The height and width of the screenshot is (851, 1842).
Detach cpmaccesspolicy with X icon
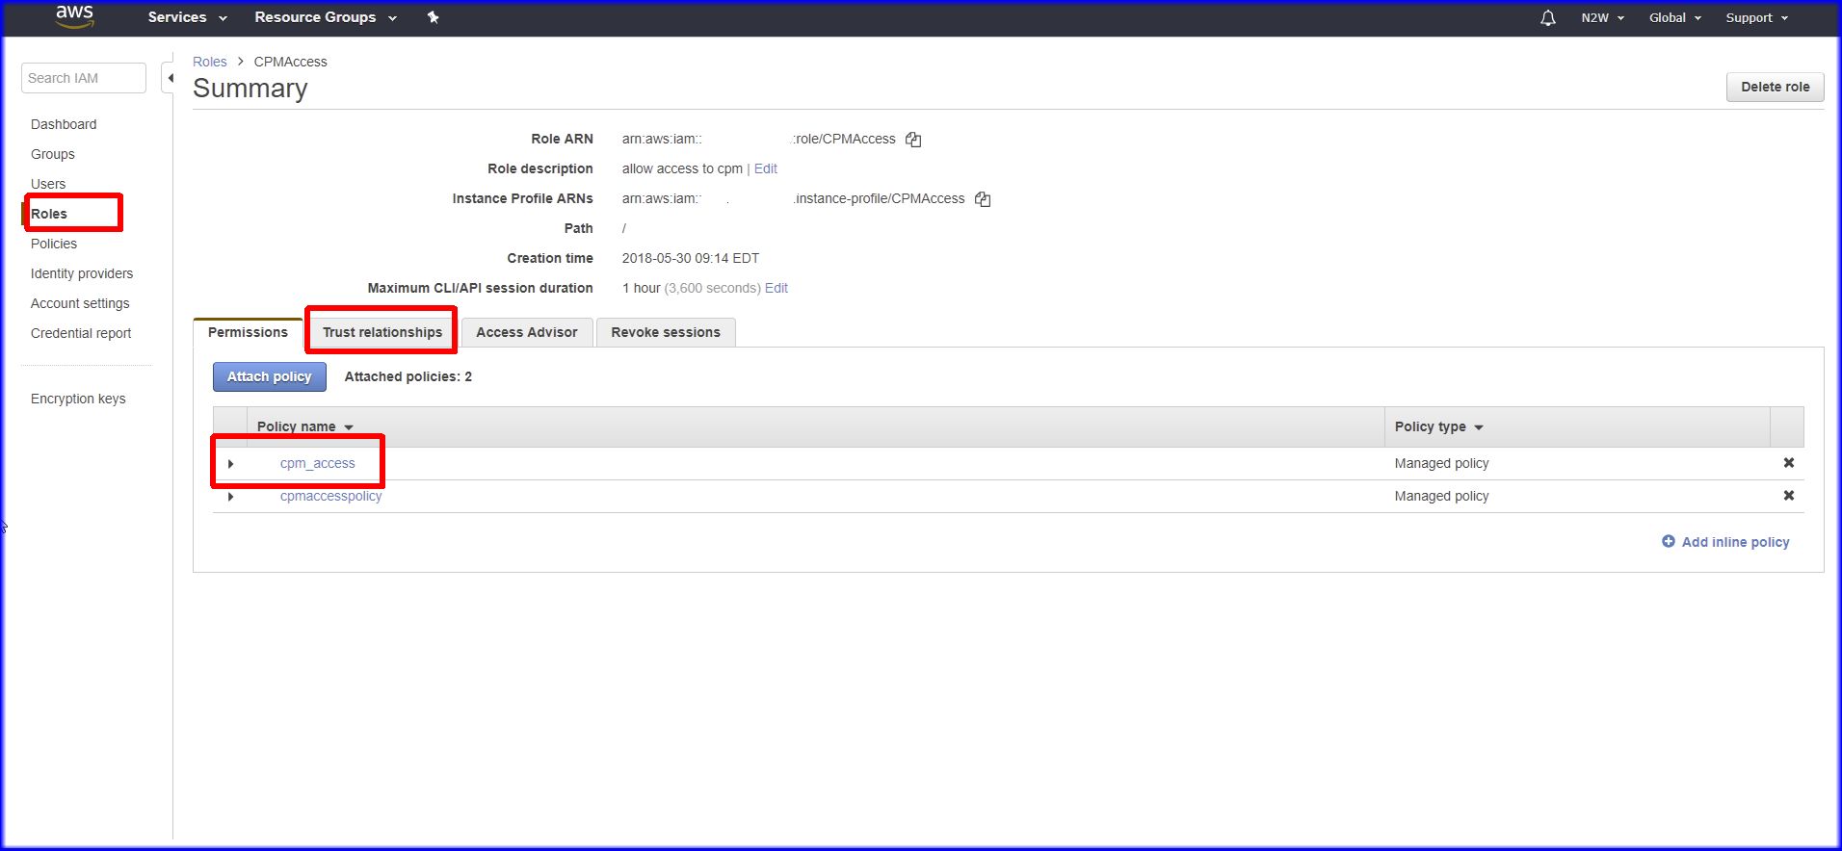point(1789,496)
